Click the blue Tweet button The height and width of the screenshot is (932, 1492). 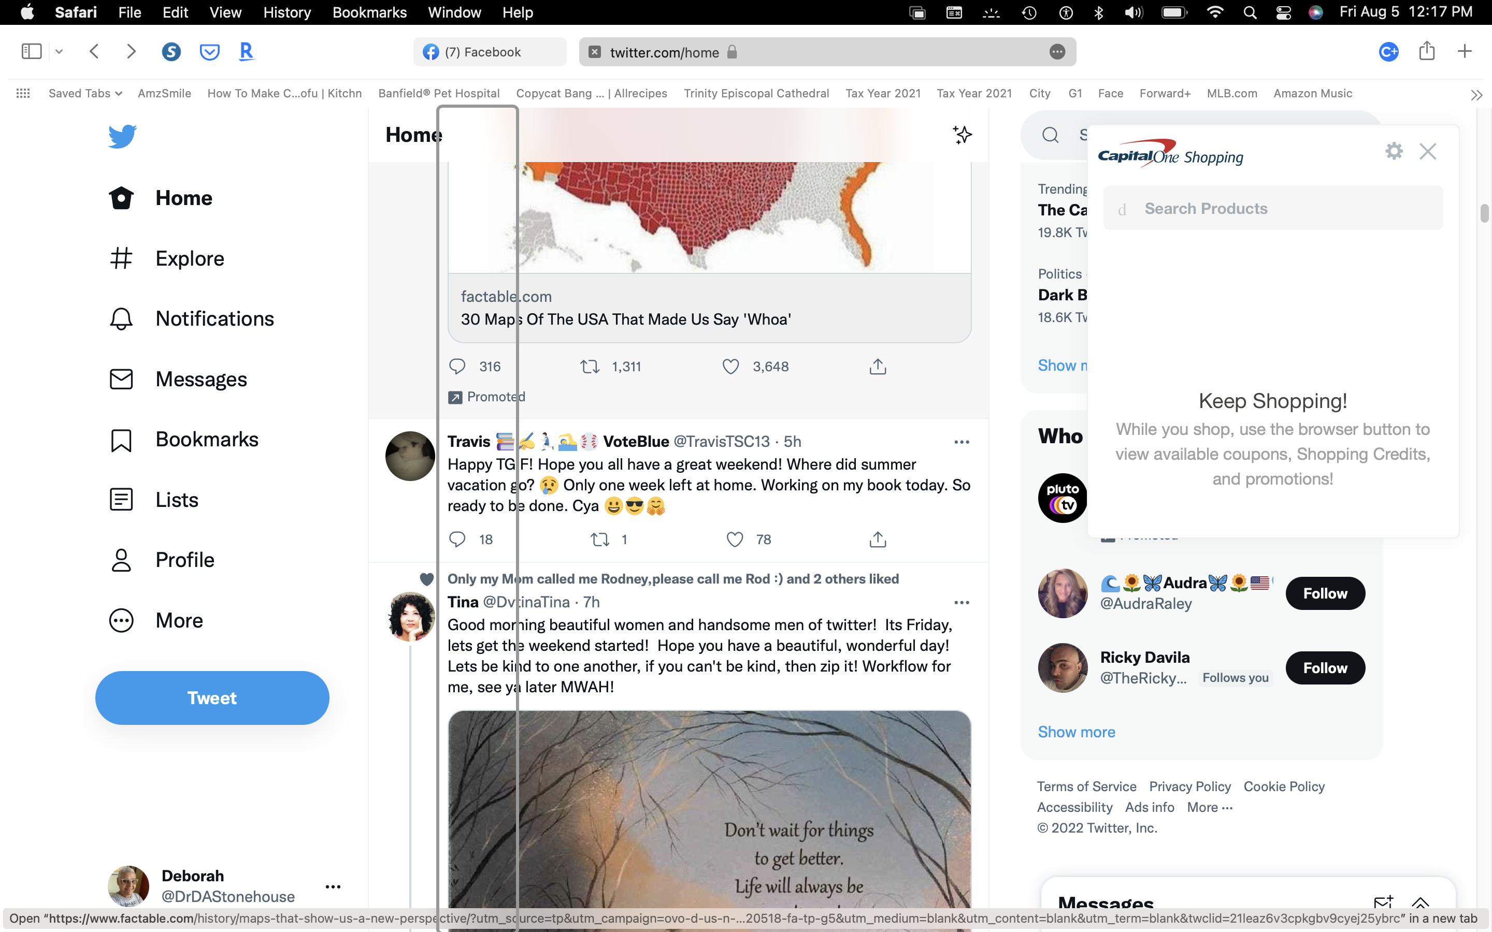coord(212,698)
